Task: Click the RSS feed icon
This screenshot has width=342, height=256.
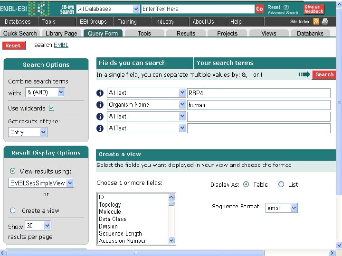Action: click(316, 21)
